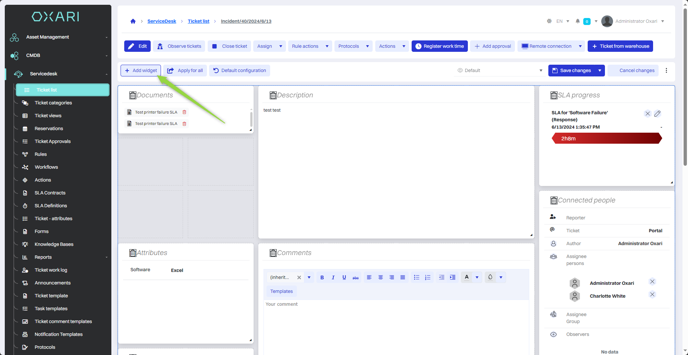The height and width of the screenshot is (355, 688).
Task: Expand the Assign dropdown arrow
Action: pyautogui.click(x=281, y=46)
